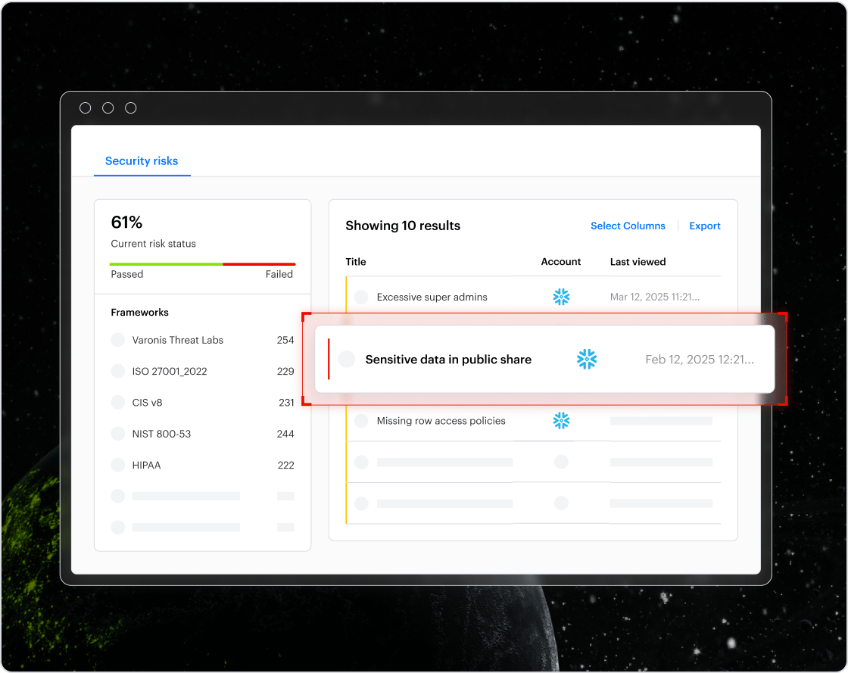Click the Varonis Threat Labs framework icon
The height and width of the screenshot is (673, 848).
click(x=118, y=340)
